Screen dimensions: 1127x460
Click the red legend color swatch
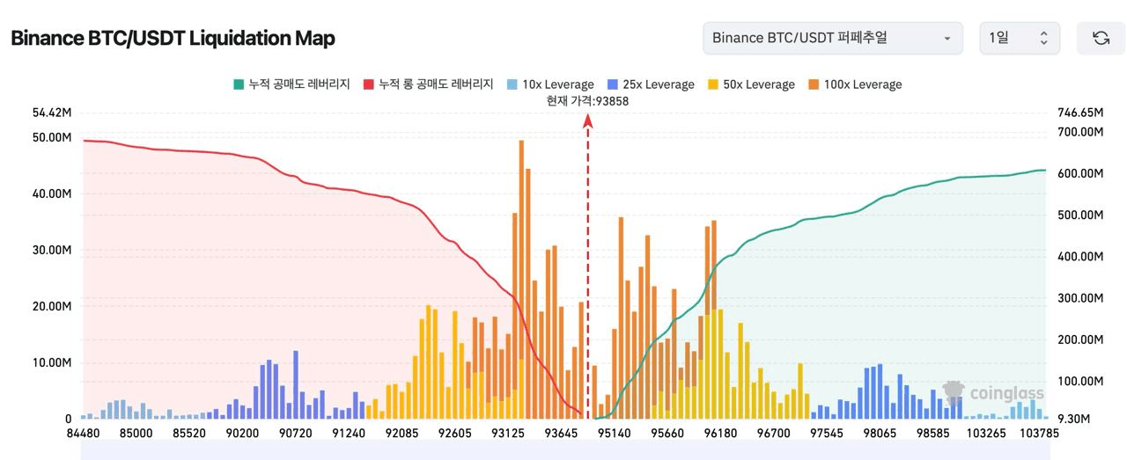(x=368, y=84)
